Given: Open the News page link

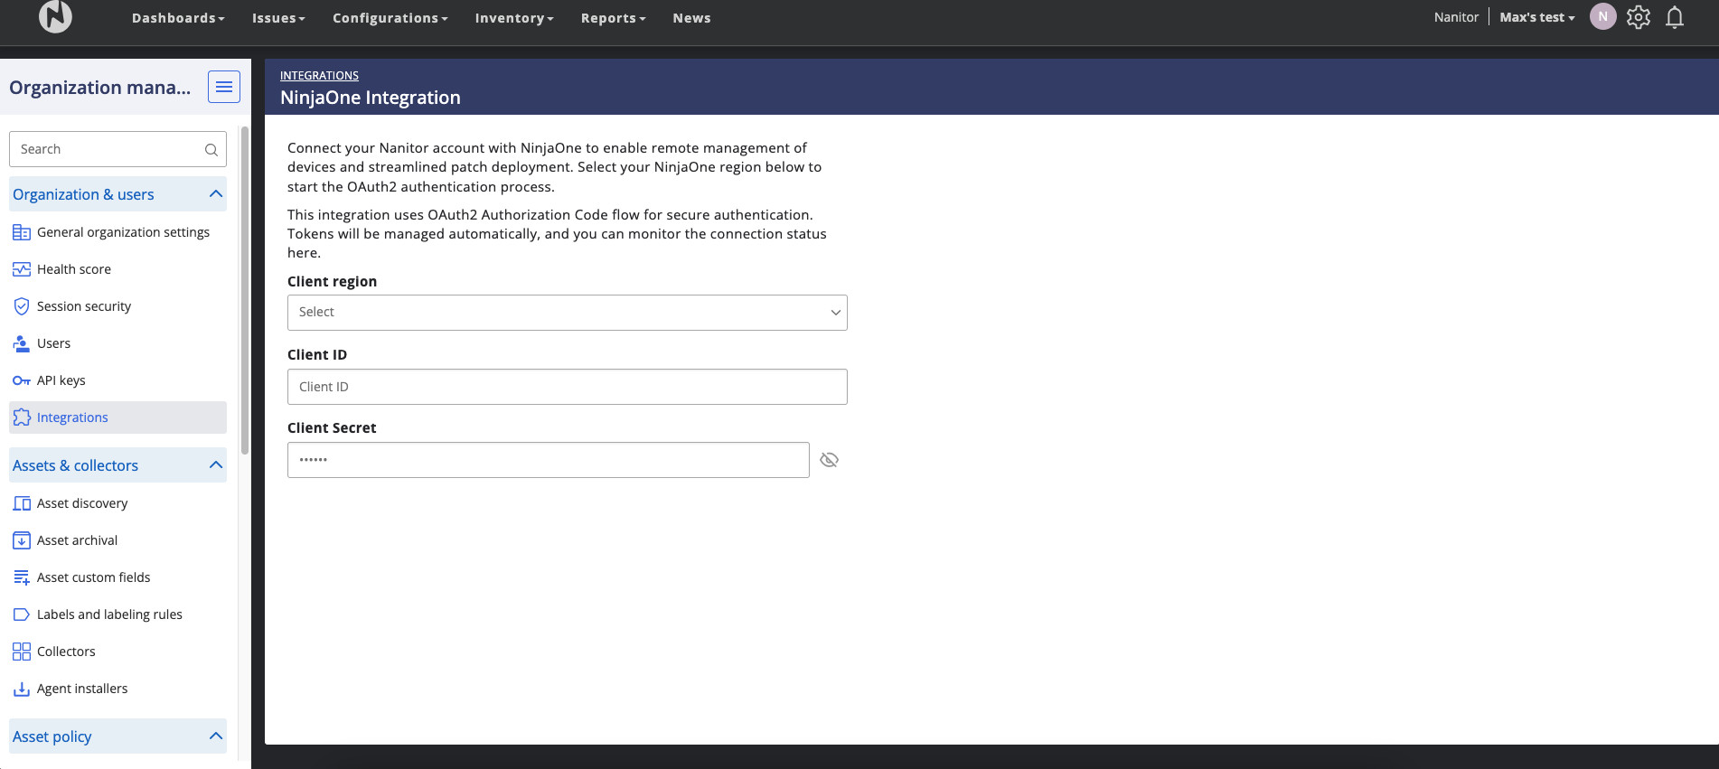Looking at the screenshot, I should point(691,18).
